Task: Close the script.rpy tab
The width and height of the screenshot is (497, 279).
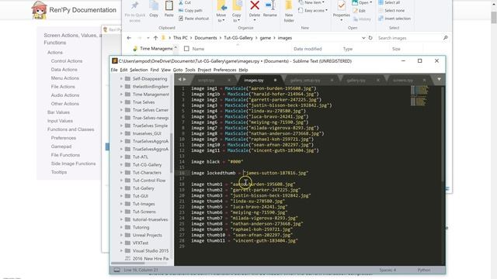Action: [x=229, y=81]
